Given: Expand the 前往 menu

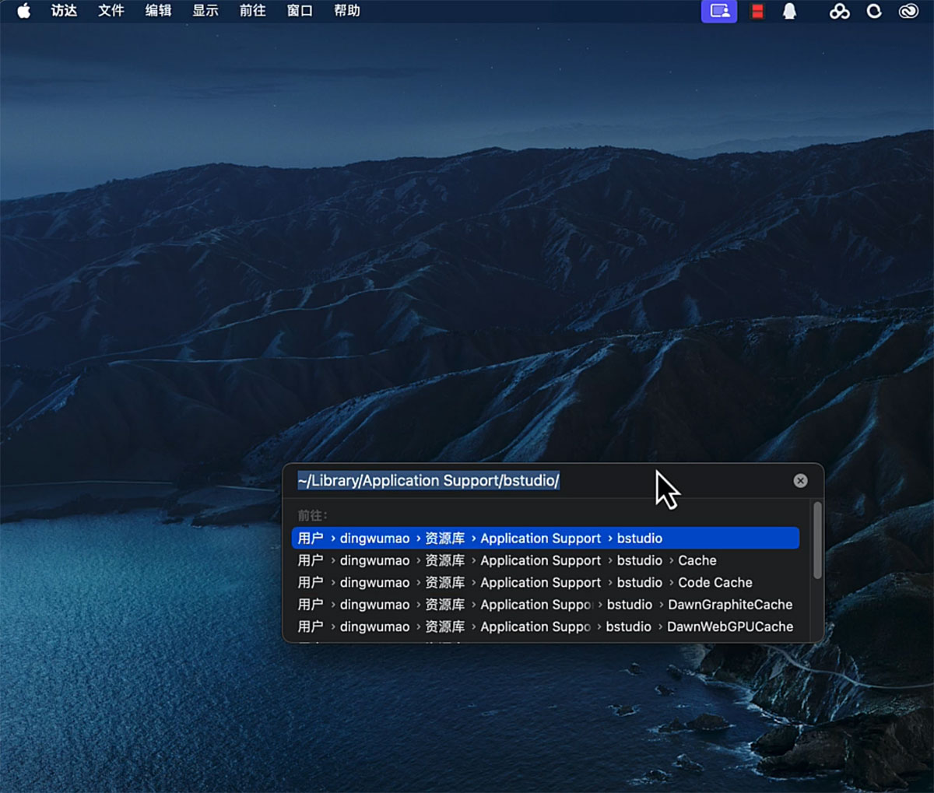Looking at the screenshot, I should pos(252,11).
